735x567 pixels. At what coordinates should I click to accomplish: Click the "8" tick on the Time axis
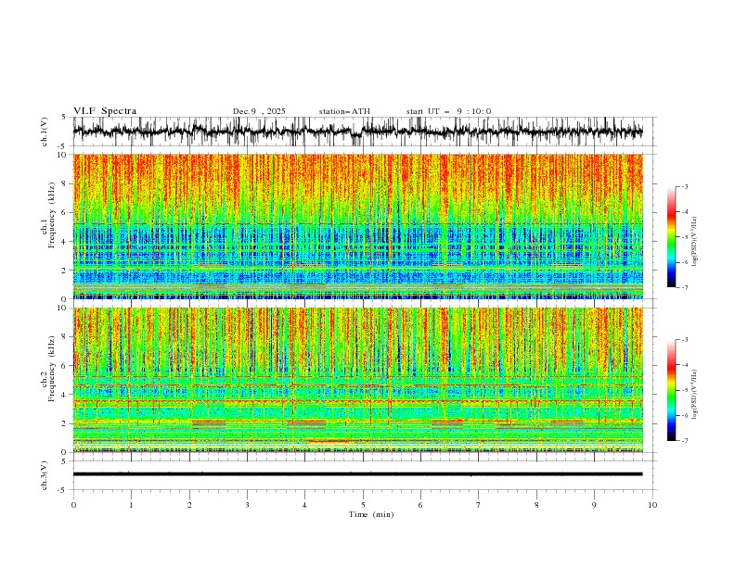(x=536, y=505)
